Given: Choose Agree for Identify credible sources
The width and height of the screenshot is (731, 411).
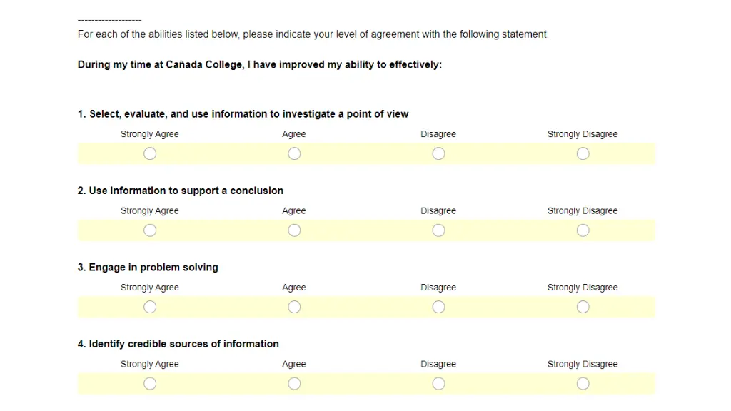Looking at the screenshot, I should [x=294, y=383].
